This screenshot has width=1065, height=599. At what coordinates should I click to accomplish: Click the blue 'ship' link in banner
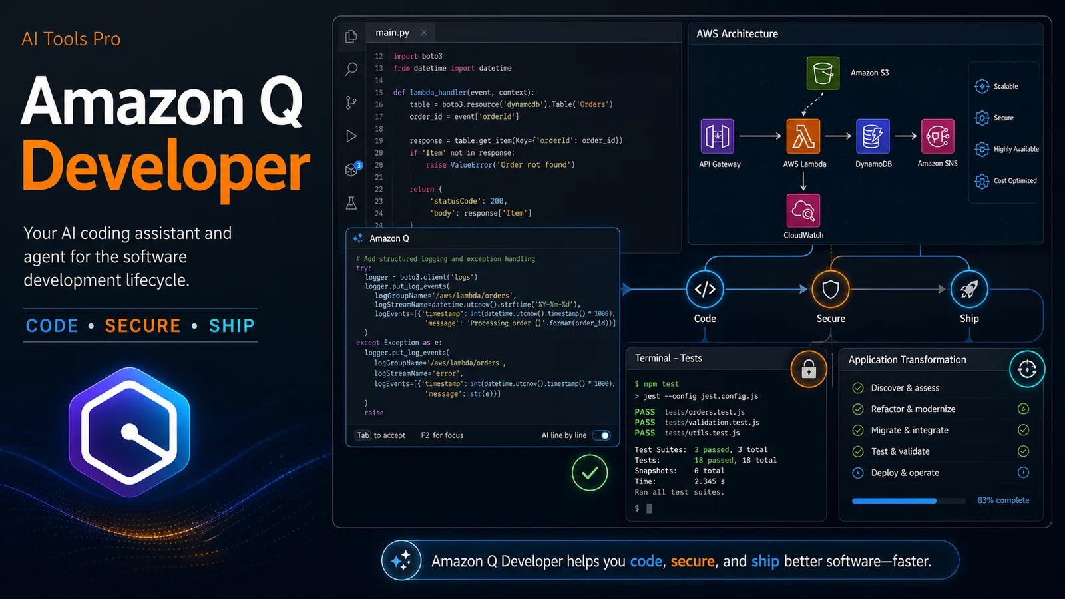tap(765, 562)
